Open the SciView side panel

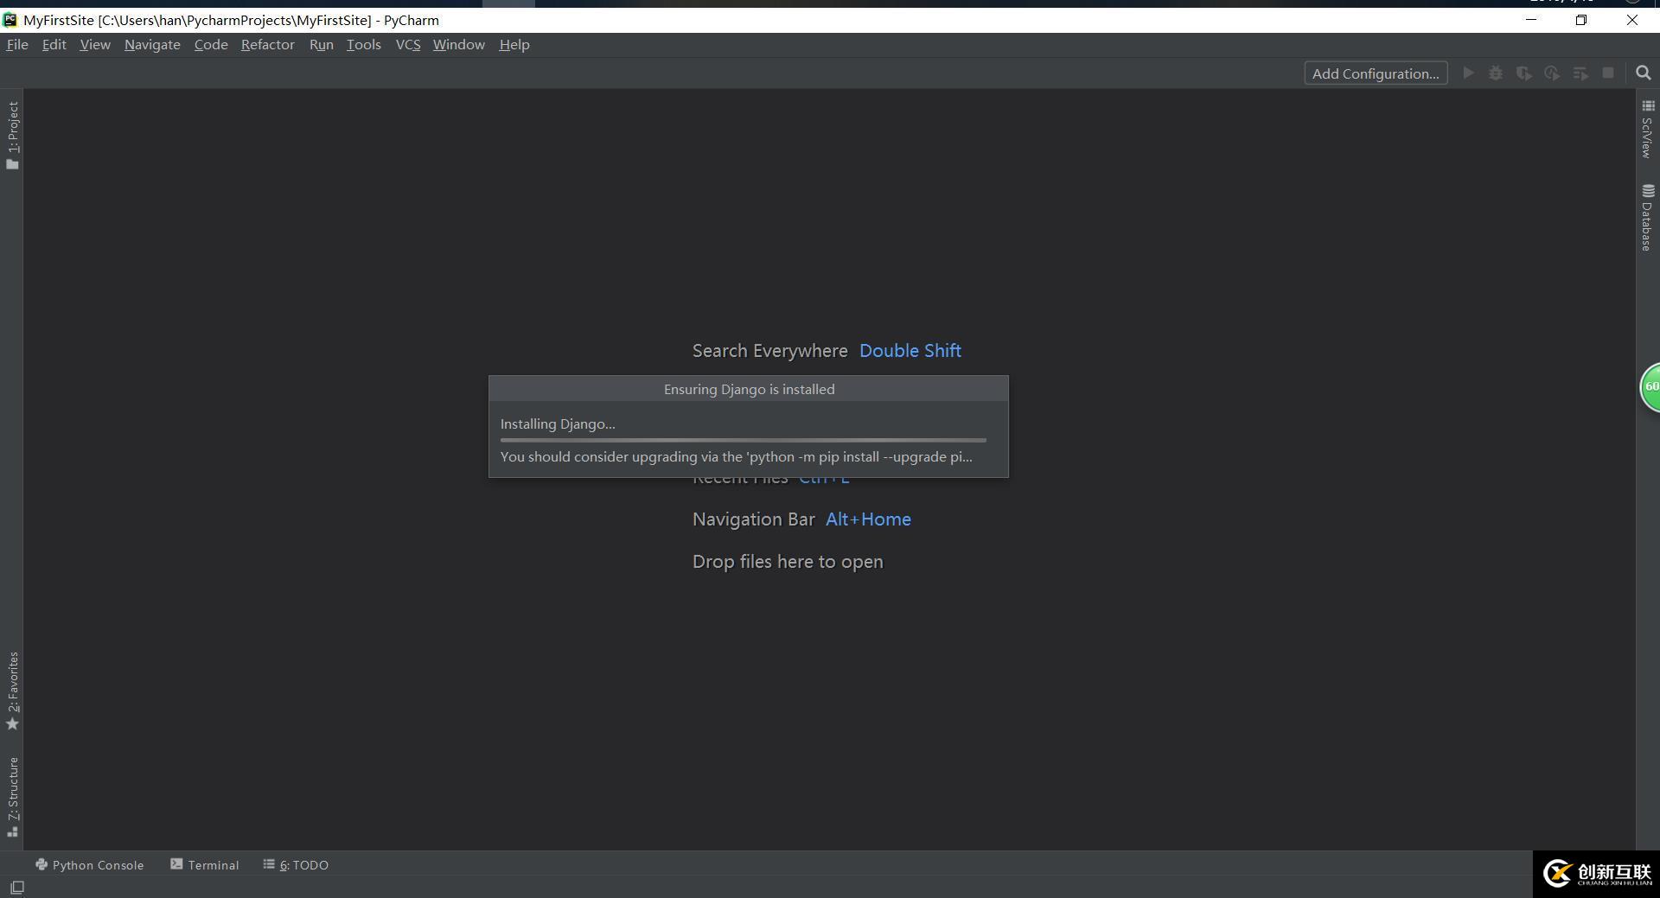[x=1648, y=129]
